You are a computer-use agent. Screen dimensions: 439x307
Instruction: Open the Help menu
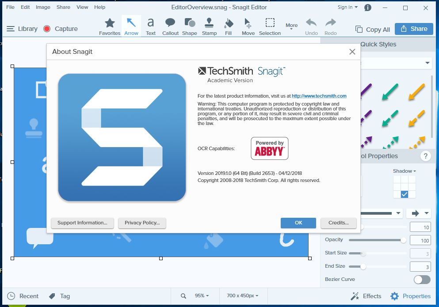click(x=99, y=7)
